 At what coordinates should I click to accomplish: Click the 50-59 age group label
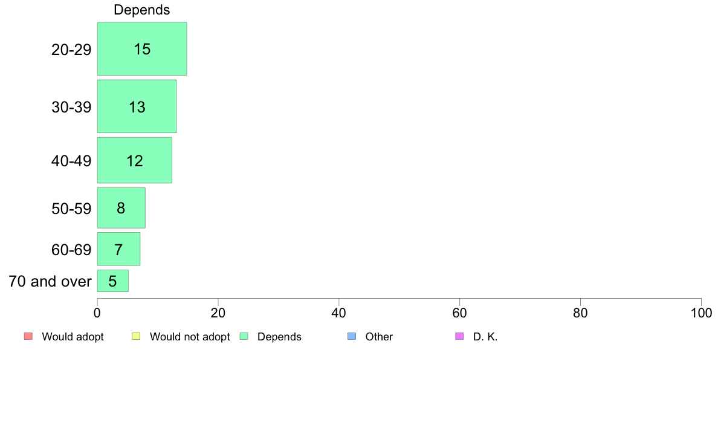[x=71, y=209]
